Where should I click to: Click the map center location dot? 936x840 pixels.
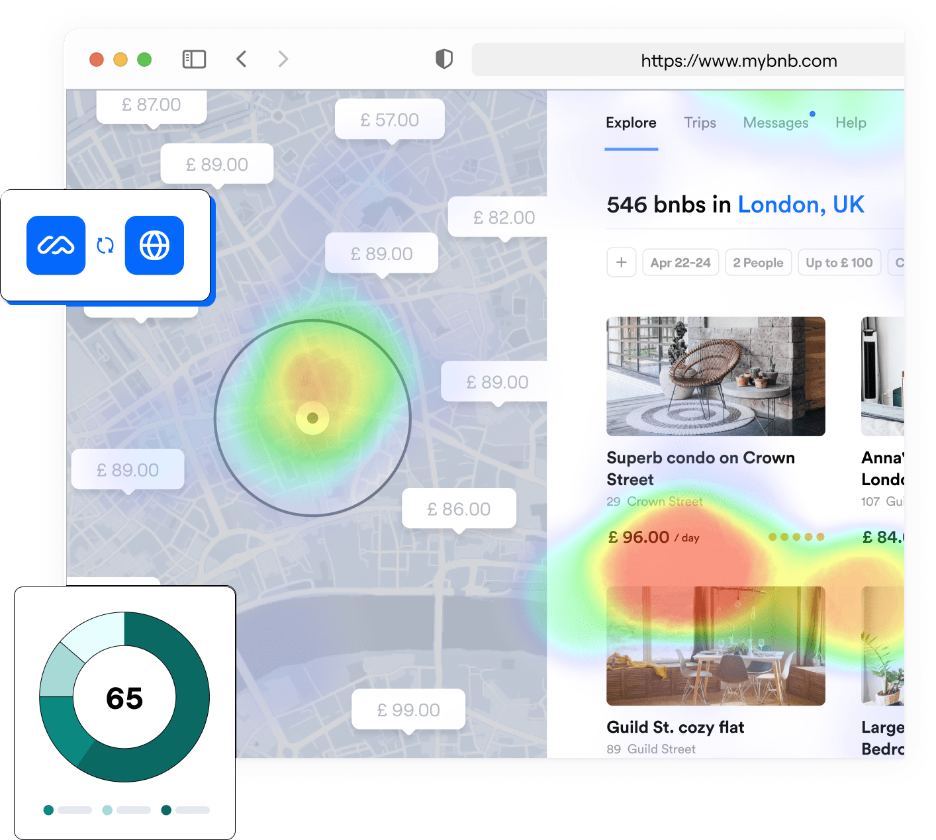(313, 418)
